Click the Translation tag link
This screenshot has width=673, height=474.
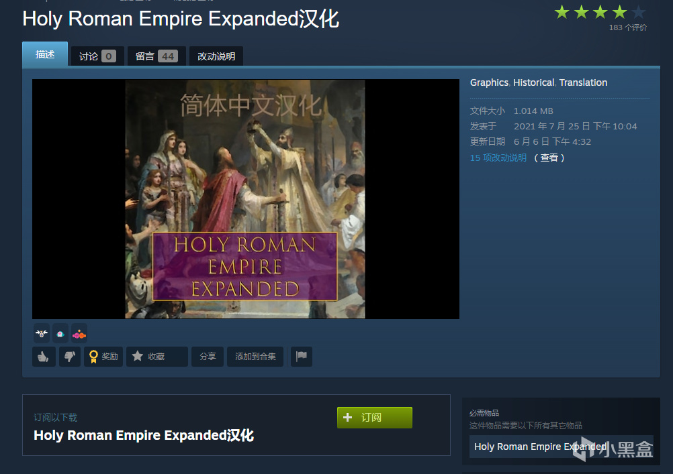(x=583, y=82)
